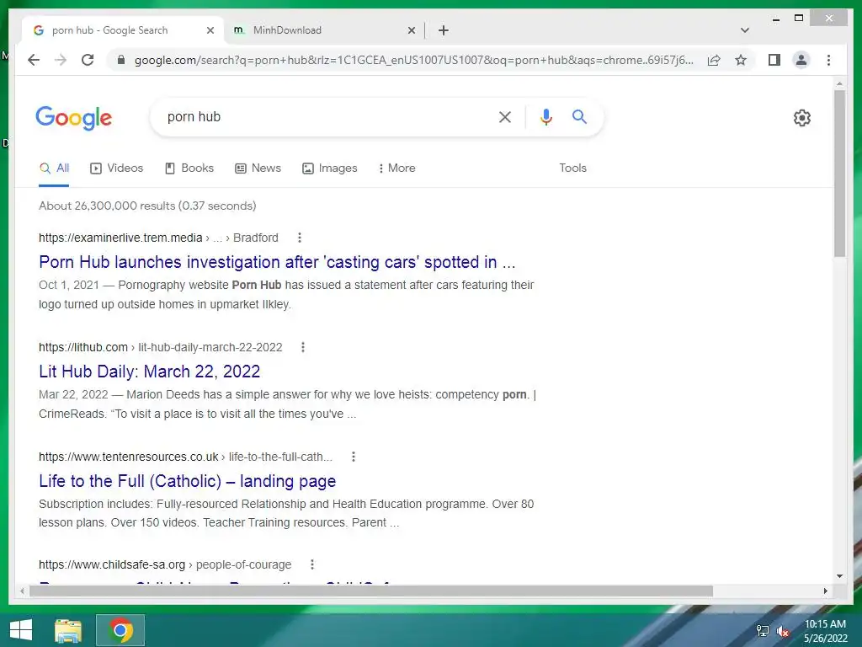Open Google quick settings gear
Viewport: 862px width, 647px height.
pyautogui.click(x=801, y=118)
